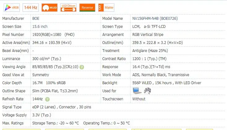Click the Slim (PCBA Flat, T≤3.2mm) value
This screenshot has width=227, height=130.
(55, 91)
